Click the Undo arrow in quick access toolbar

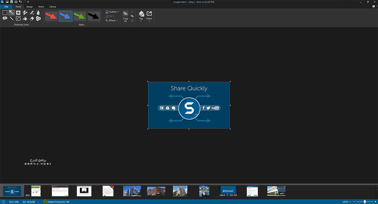(20, 2)
